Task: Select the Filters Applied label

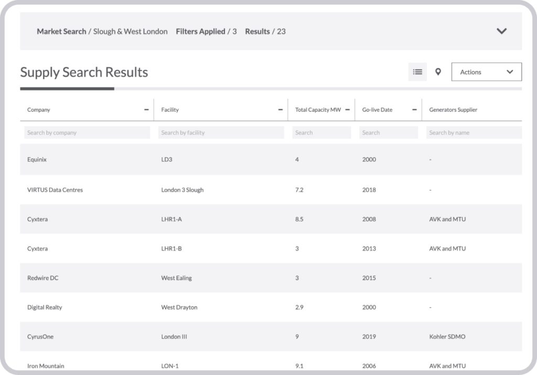Action: tap(201, 31)
